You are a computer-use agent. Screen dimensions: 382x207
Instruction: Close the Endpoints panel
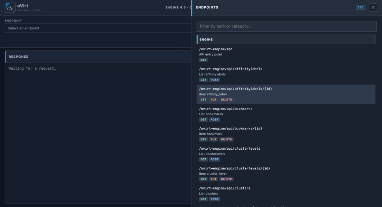point(373,7)
